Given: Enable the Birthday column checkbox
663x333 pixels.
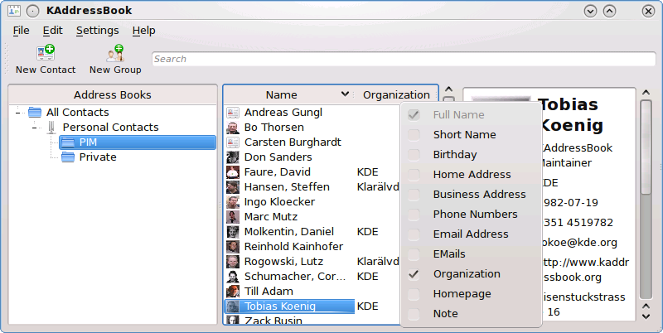Looking at the screenshot, I should click(x=414, y=155).
